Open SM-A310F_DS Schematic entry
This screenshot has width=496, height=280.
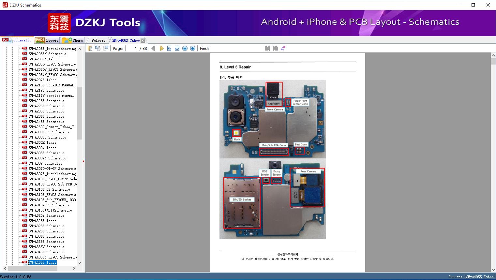(x=49, y=189)
